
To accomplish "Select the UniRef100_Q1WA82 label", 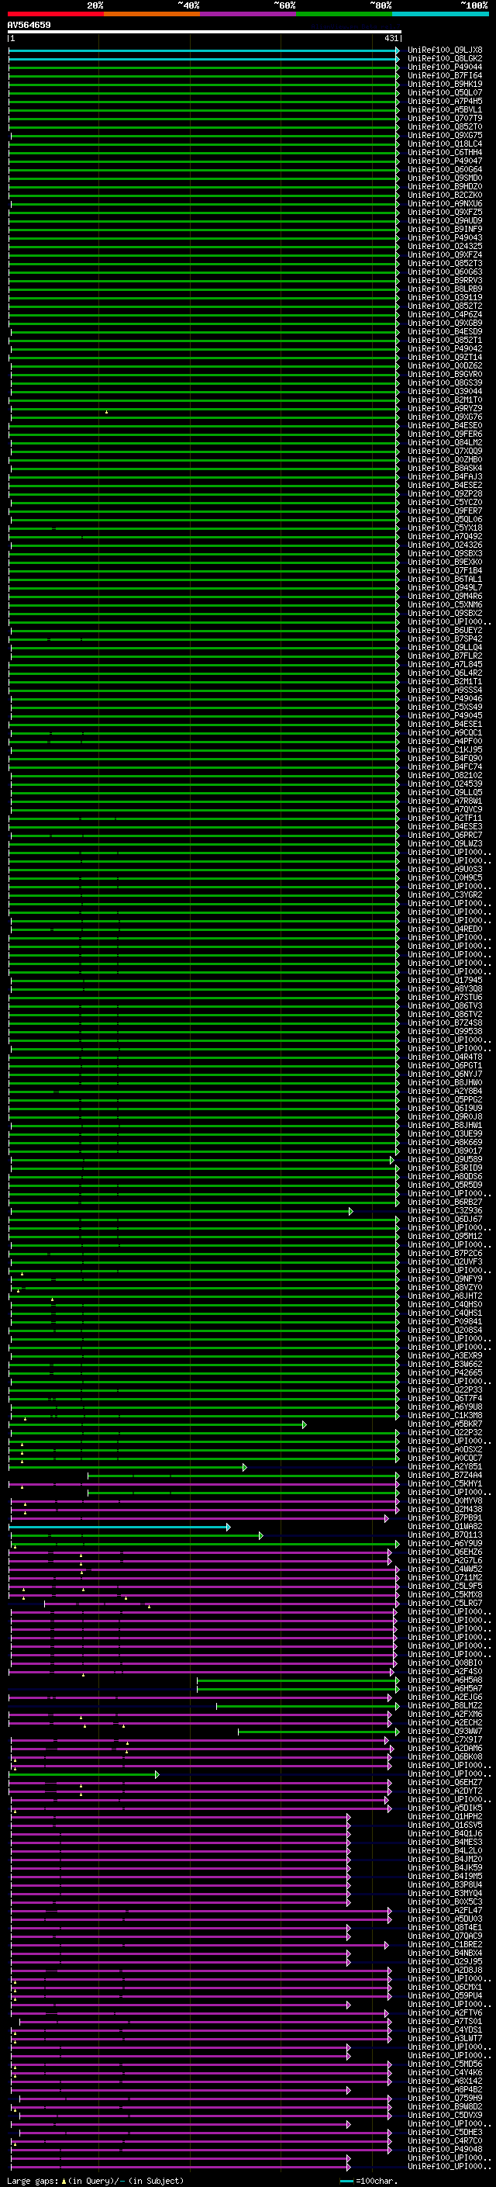I will (x=445, y=1527).
